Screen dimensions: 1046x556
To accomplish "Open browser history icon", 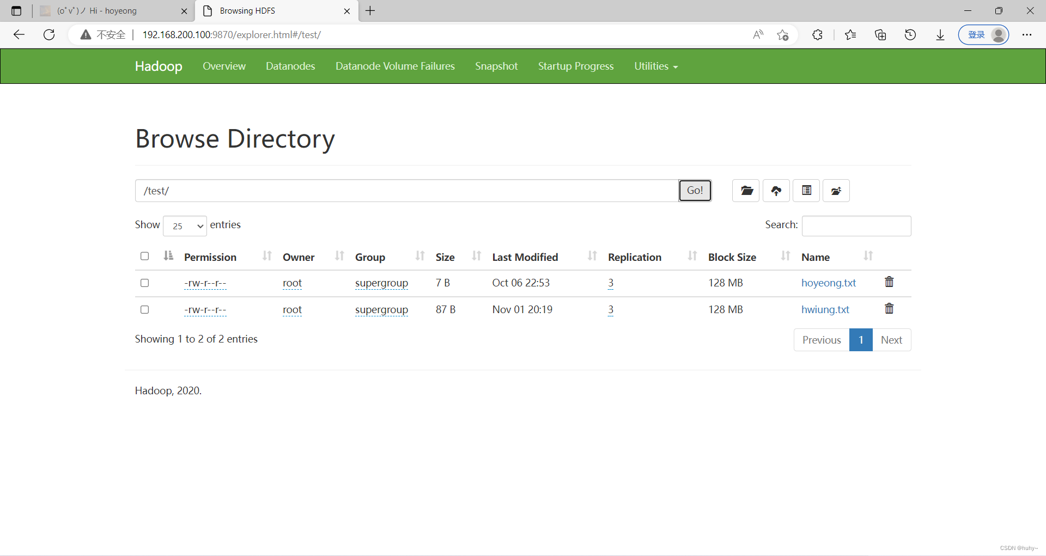I will 910,35.
